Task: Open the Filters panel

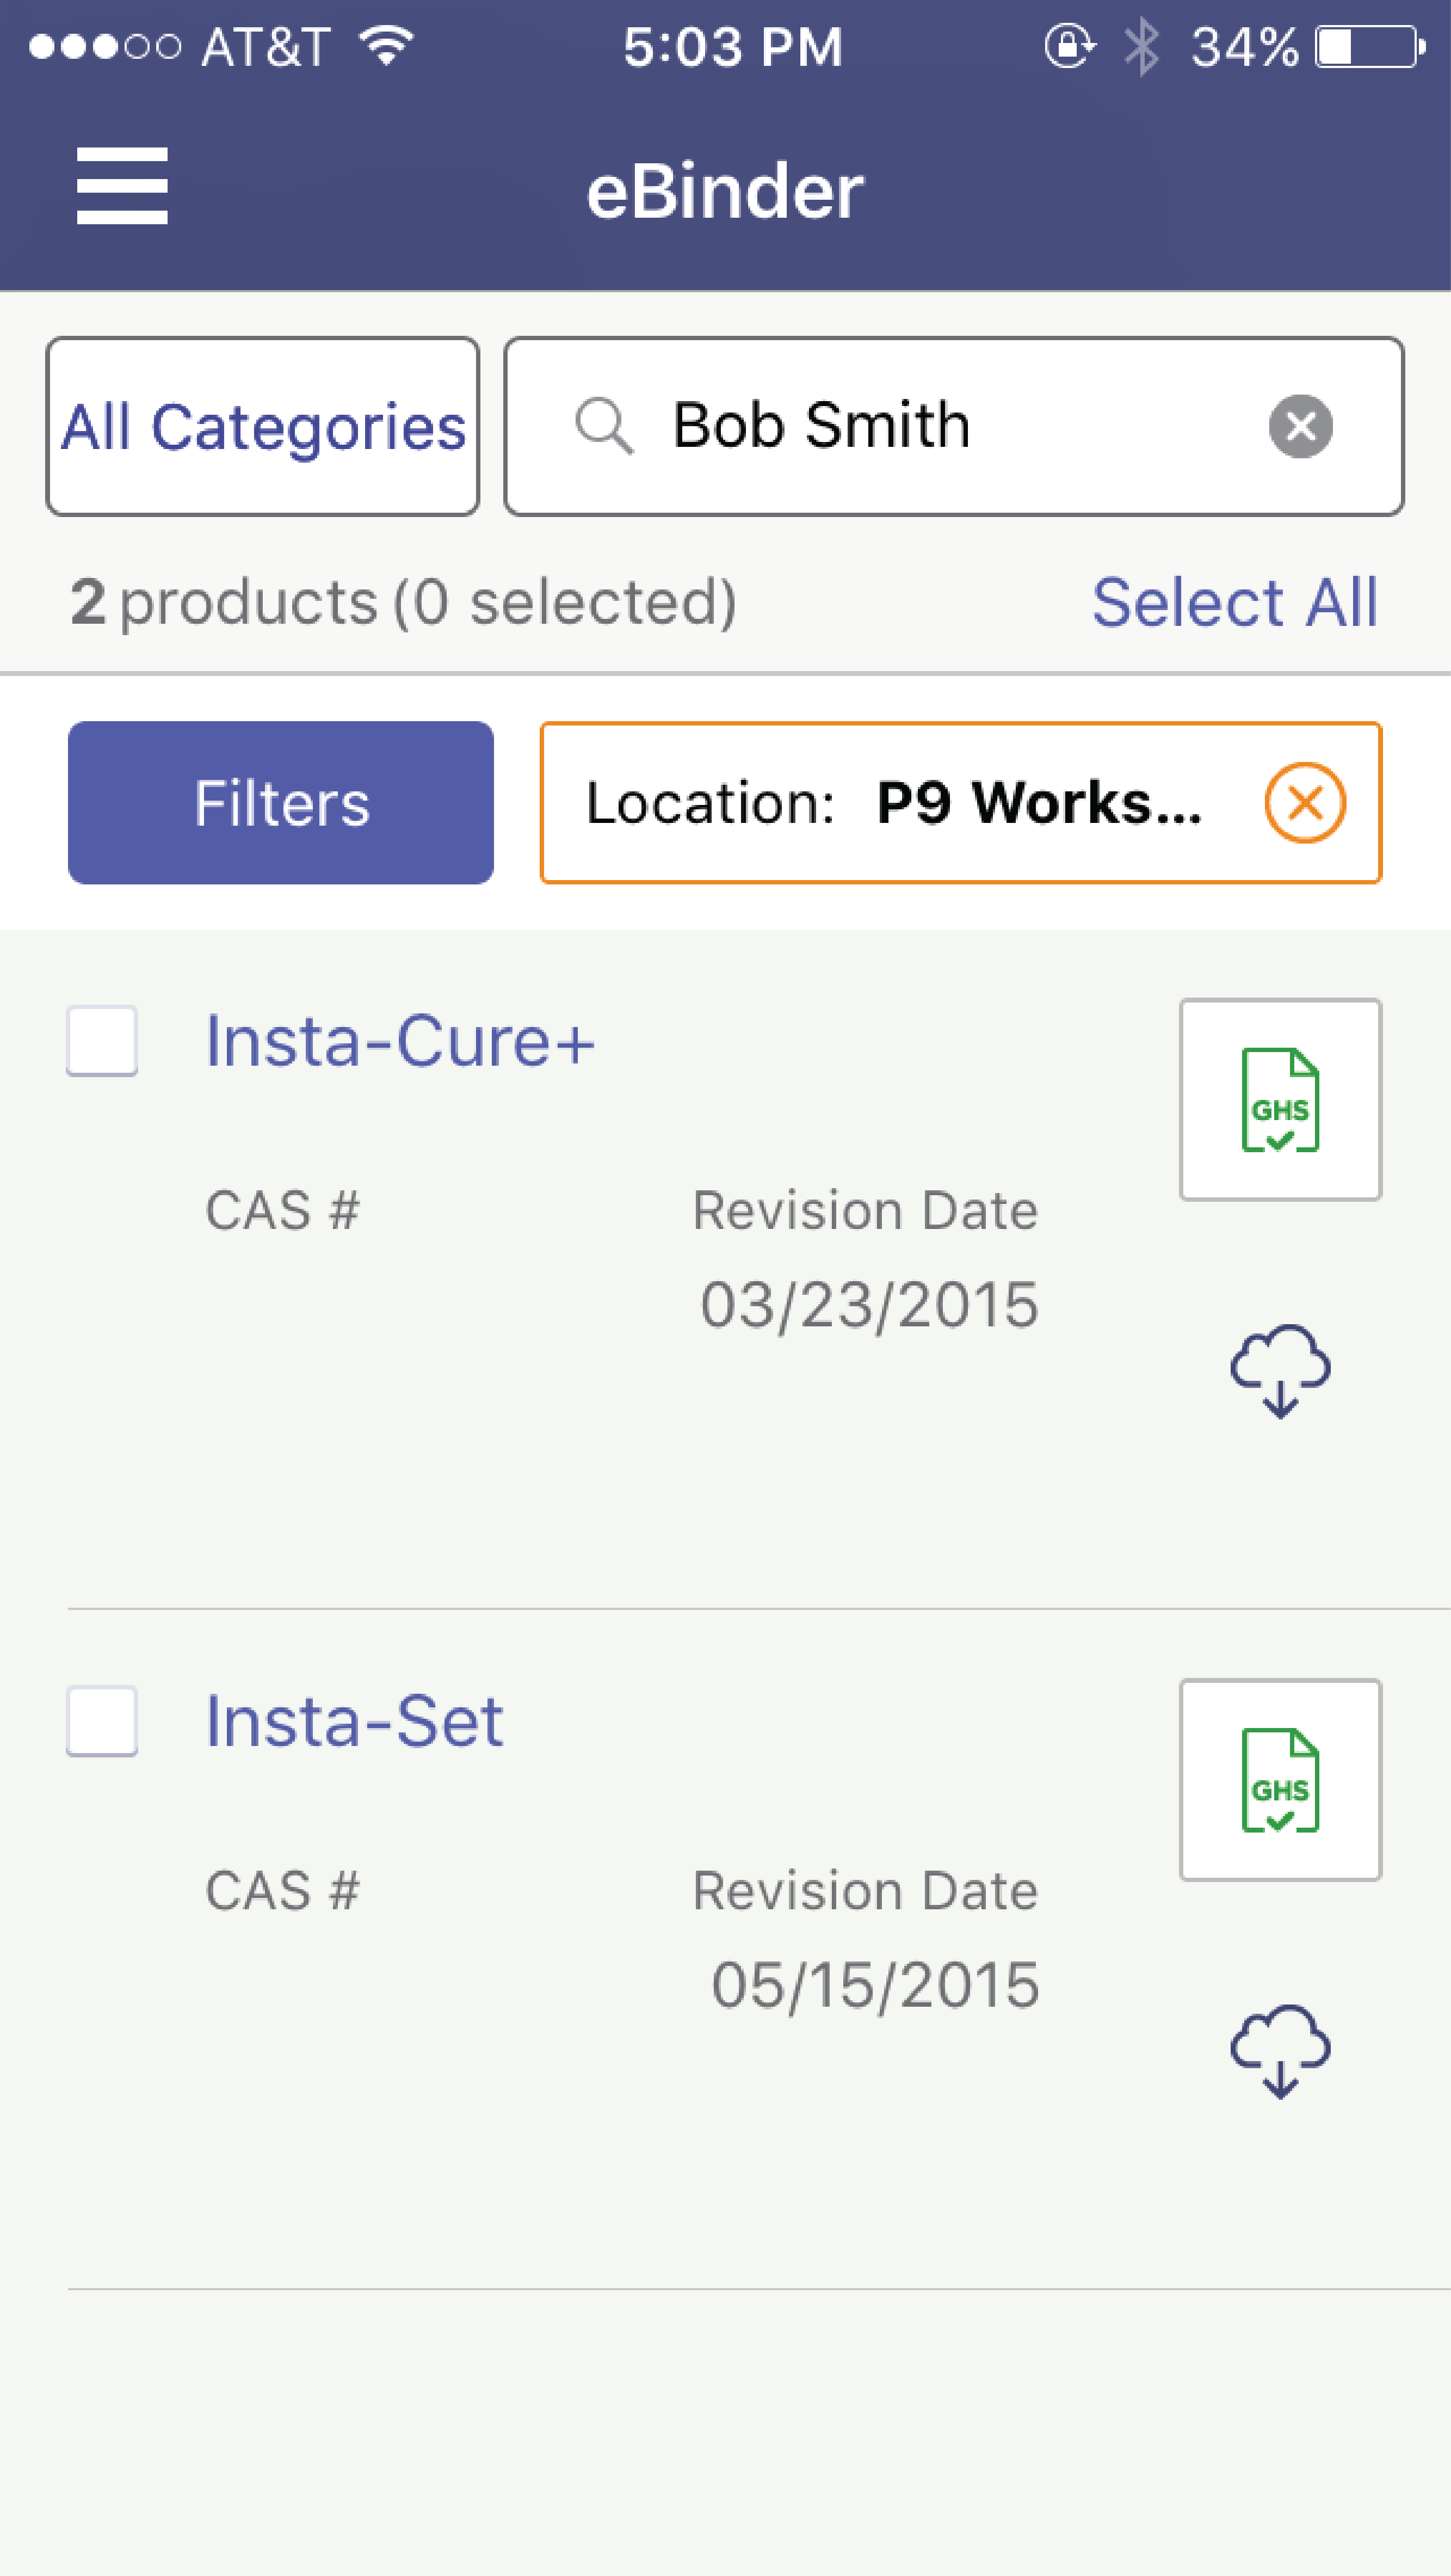Action: [281, 803]
